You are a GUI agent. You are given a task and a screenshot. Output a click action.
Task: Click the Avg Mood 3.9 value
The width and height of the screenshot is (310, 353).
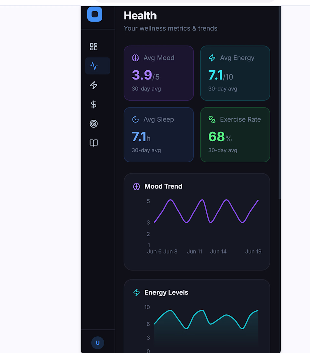[146, 75]
